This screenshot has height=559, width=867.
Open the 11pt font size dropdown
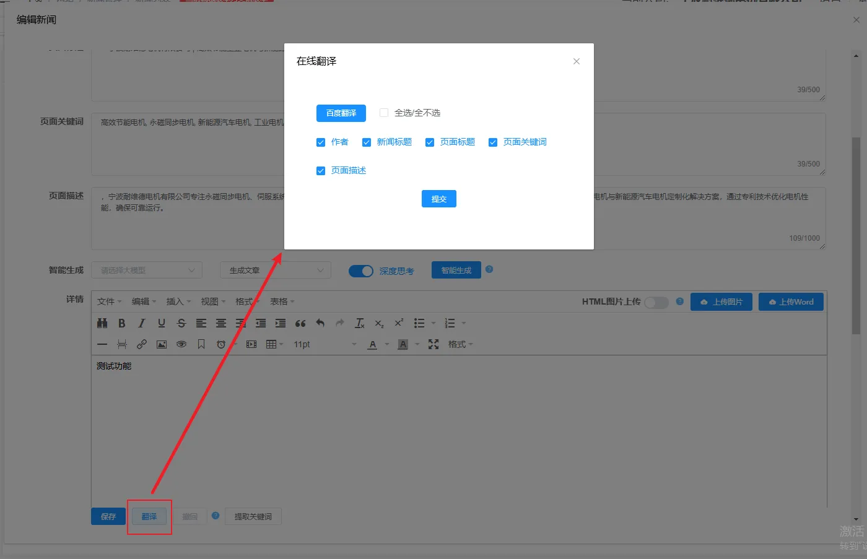point(325,344)
